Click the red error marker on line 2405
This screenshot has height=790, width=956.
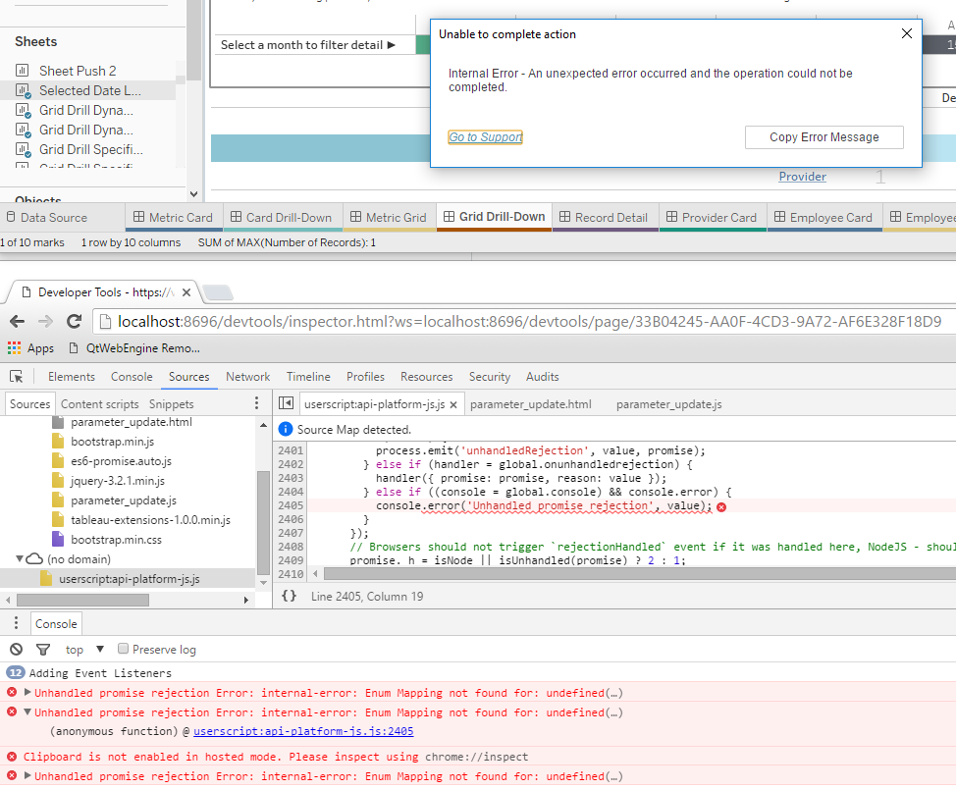pyautogui.click(x=721, y=507)
